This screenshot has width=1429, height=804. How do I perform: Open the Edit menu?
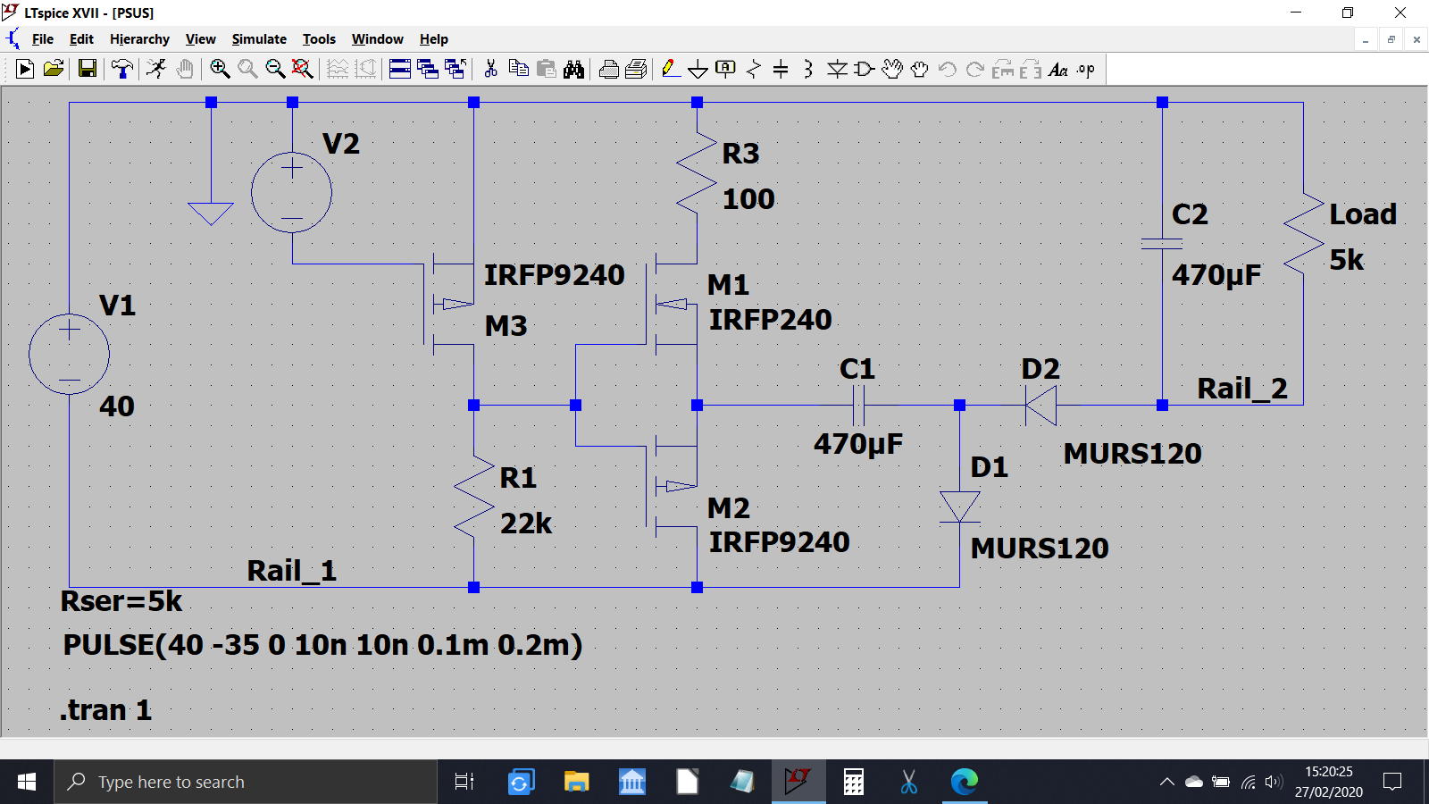tap(81, 39)
